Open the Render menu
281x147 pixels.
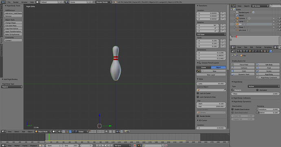coord(16,2)
